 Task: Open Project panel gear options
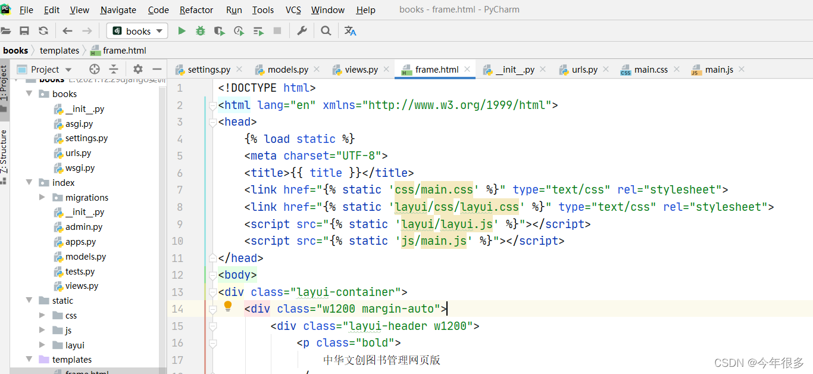coord(138,69)
